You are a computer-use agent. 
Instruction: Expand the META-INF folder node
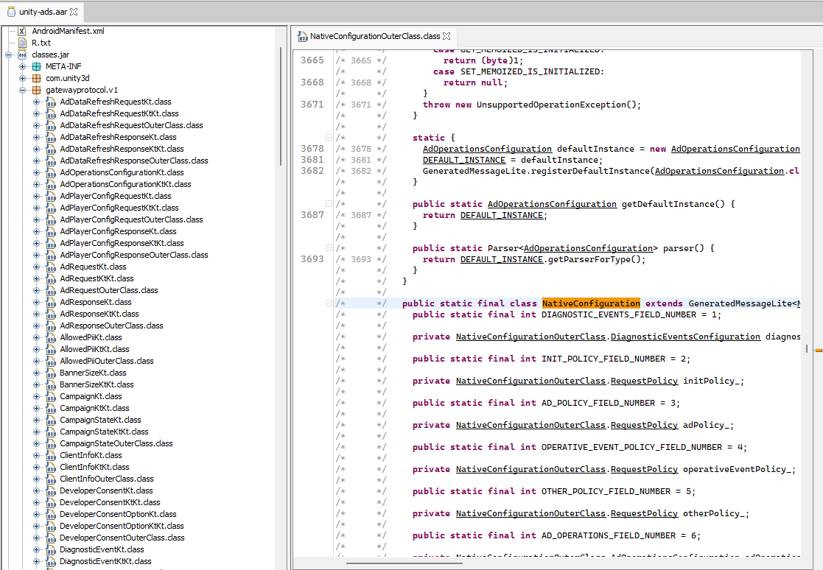[23, 66]
